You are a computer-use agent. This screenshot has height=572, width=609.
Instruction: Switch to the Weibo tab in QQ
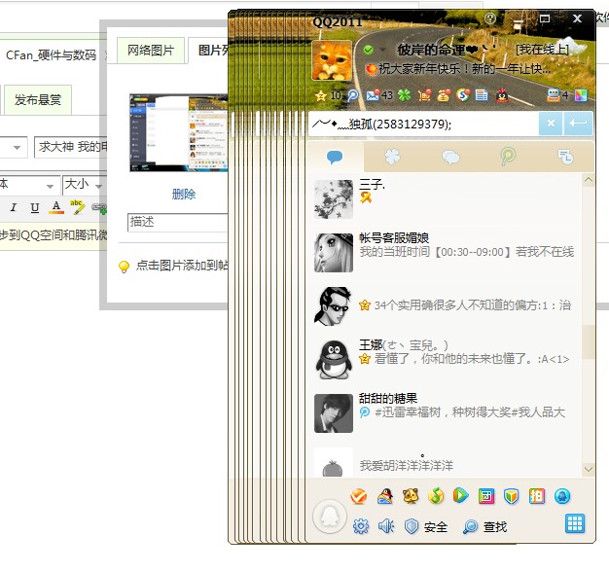(508, 157)
